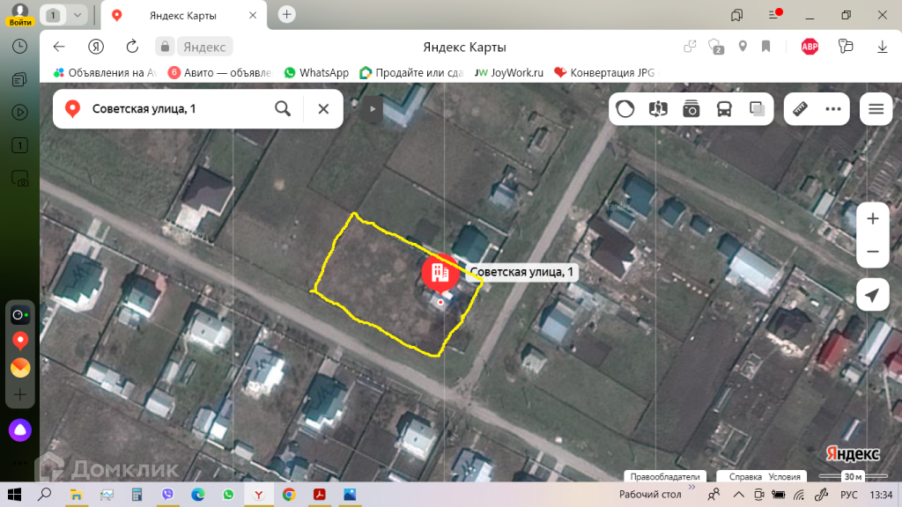Screen dimensions: 902x507
Task: Click the search magnifier in Yandex Maps
Action: coord(283,108)
